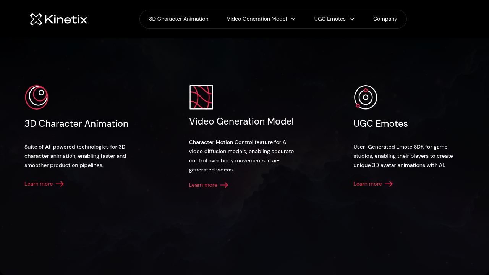
Task: Expand the chevron next to UGC Emotes
Action: pos(352,19)
